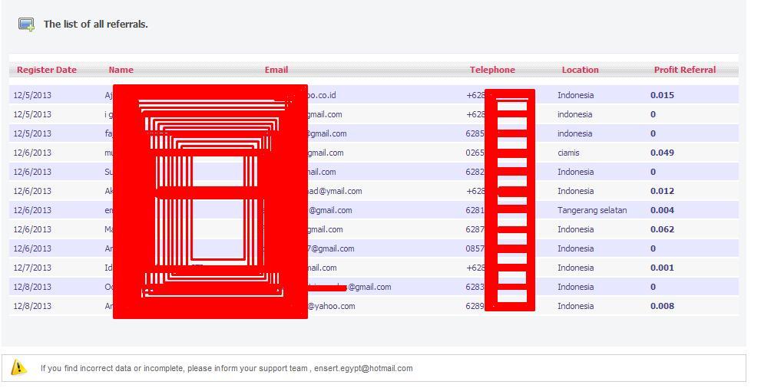Sort by the Register Date column header
761x388 pixels.
pyautogui.click(x=47, y=70)
